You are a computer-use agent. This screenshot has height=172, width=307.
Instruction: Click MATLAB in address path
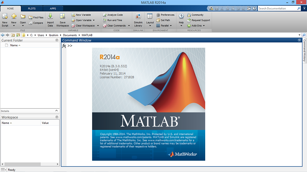tap(87, 35)
